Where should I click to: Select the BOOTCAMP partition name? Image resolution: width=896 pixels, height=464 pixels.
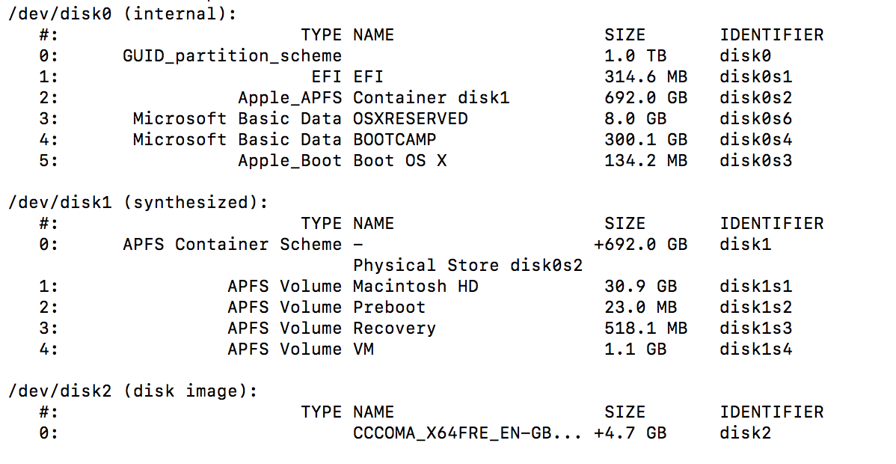[x=394, y=139]
